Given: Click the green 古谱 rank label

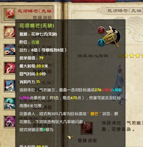Looking at the screenshot, I should click(x=35, y=42).
